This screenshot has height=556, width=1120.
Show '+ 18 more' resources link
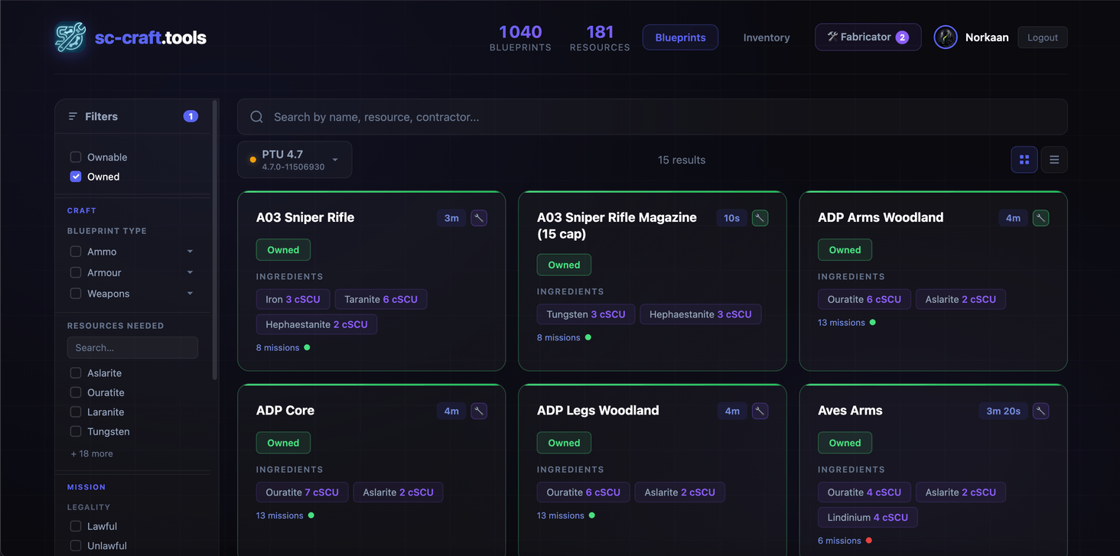point(92,454)
